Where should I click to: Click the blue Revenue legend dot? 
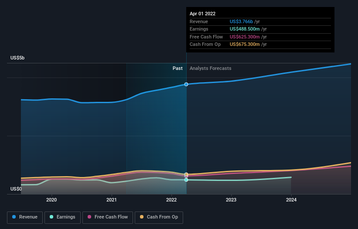[14, 217]
